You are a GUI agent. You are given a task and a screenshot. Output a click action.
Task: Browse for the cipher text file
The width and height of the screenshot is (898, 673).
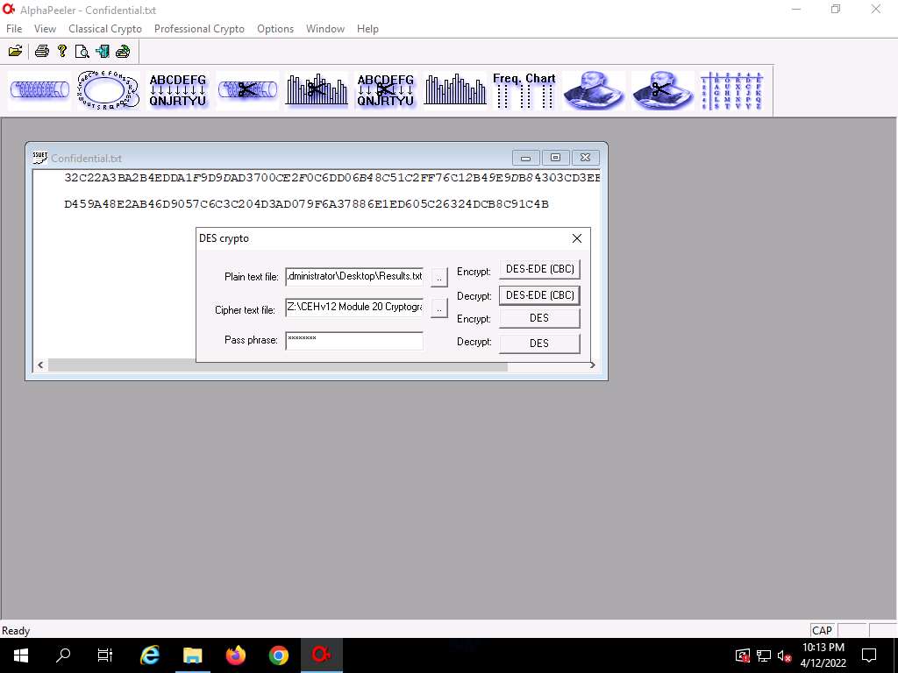(439, 310)
